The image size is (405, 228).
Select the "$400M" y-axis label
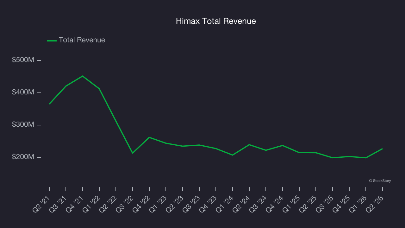[x=23, y=92]
